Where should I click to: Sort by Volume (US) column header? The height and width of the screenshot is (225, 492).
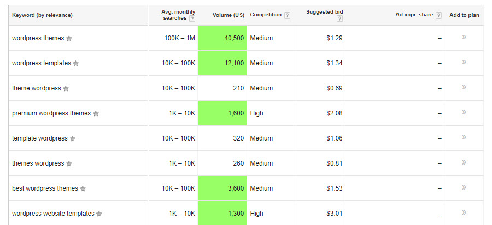[229, 15]
